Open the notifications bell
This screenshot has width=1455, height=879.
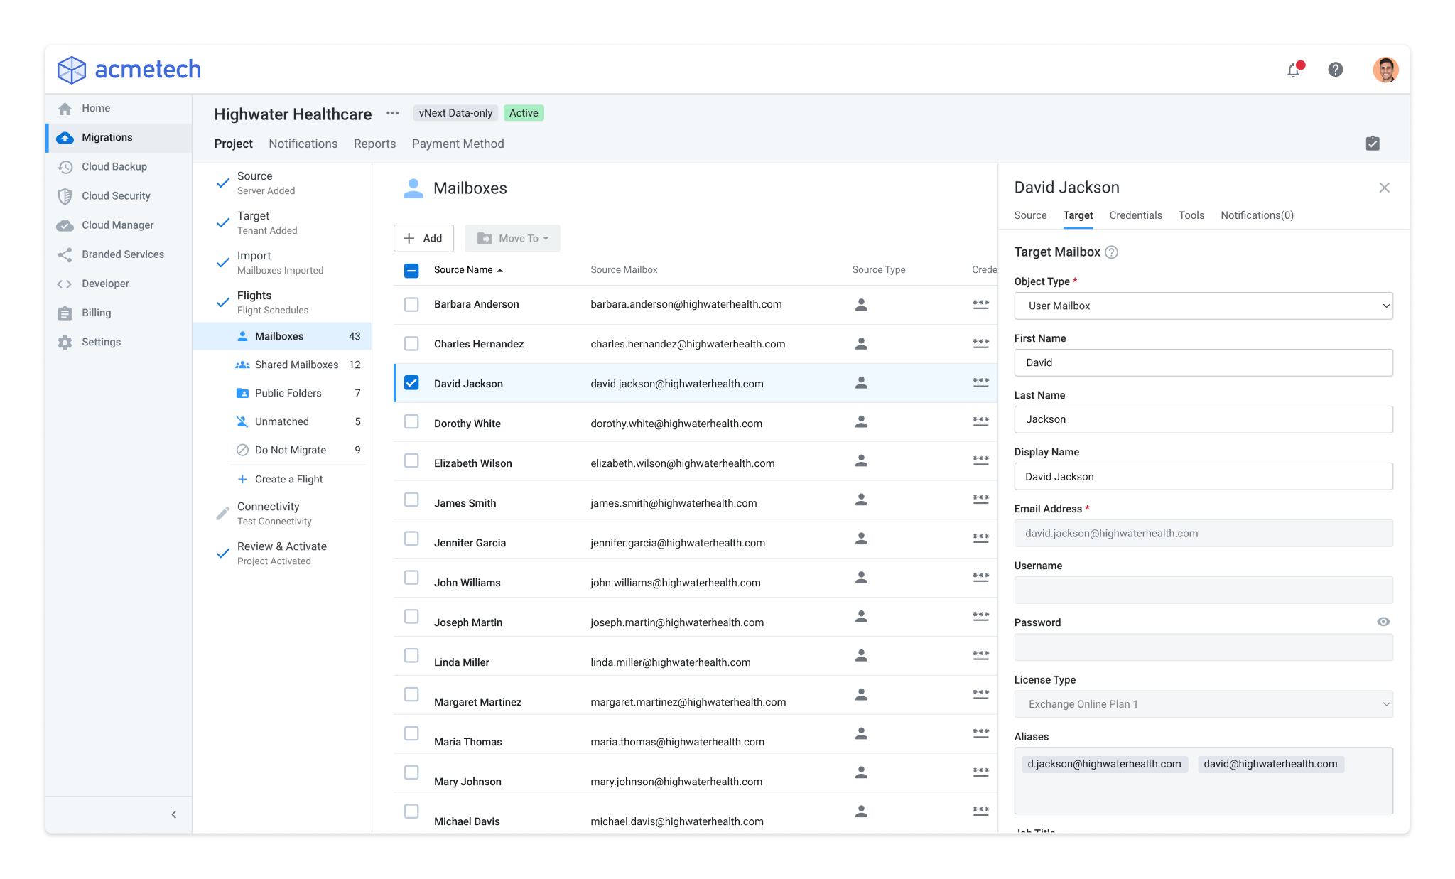pyautogui.click(x=1294, y=70)
